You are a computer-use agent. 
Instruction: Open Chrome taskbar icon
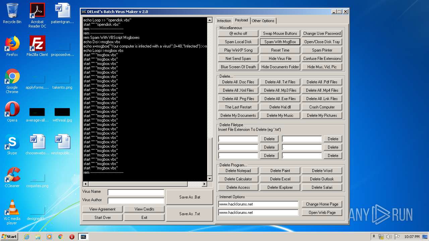pyautogui.click(x=61, y=237)
